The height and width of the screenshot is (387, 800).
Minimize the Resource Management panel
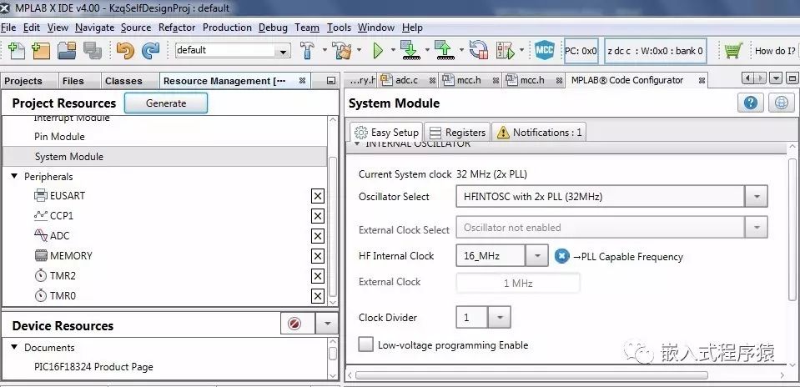(331, 81)
